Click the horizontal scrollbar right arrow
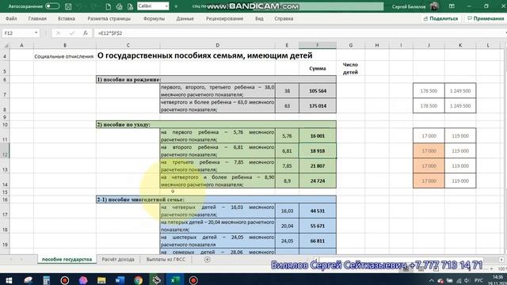The image size is (507, 285). [x=501, y=260]
